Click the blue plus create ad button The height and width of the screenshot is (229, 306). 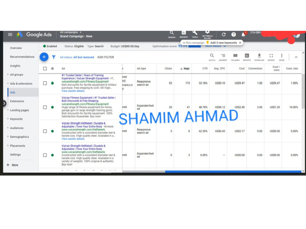(44, 57)
